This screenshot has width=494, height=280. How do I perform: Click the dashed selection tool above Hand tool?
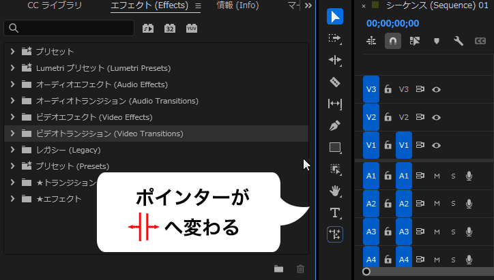[x=335, y=169]
